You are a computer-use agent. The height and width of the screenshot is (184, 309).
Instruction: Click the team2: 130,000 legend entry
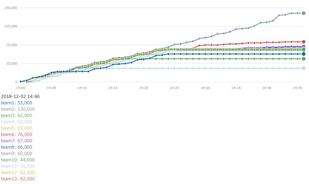tap(18, 109)
